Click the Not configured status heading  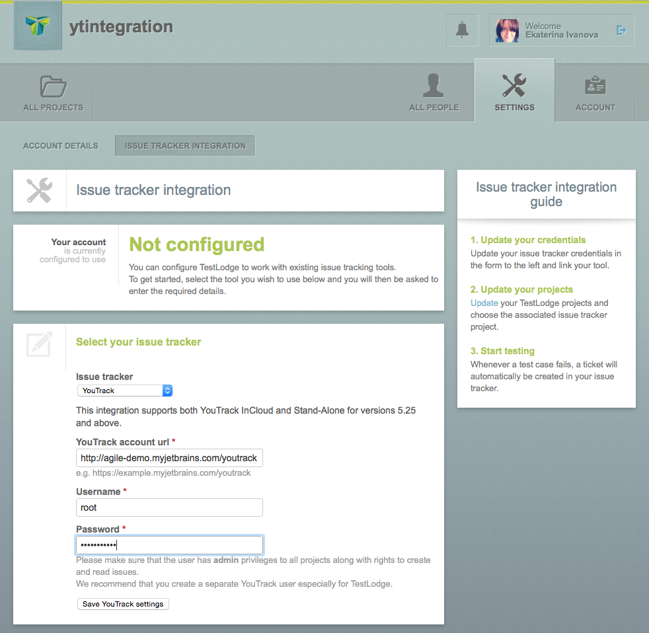196,244
